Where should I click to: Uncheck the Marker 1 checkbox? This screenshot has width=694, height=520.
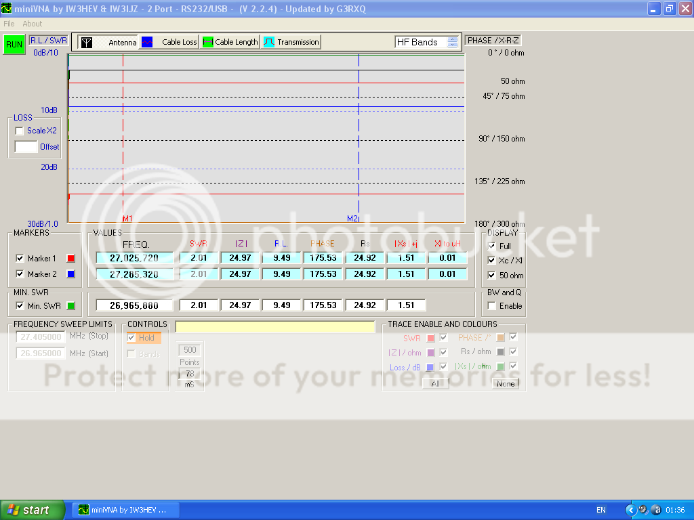tap(20, 258)
